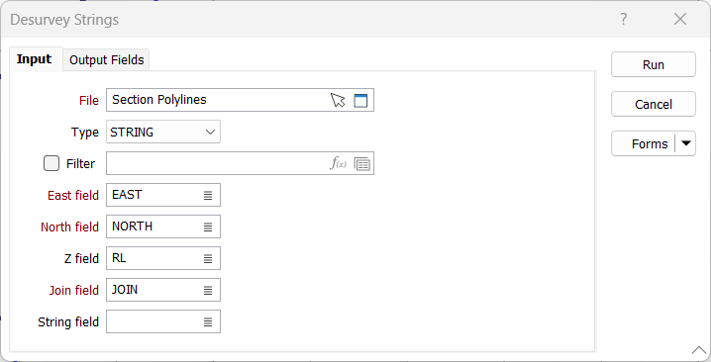Screen dimensions: 711x362
Task: Click the Run button
Action: pyautogui.click(x=653, y=65)
